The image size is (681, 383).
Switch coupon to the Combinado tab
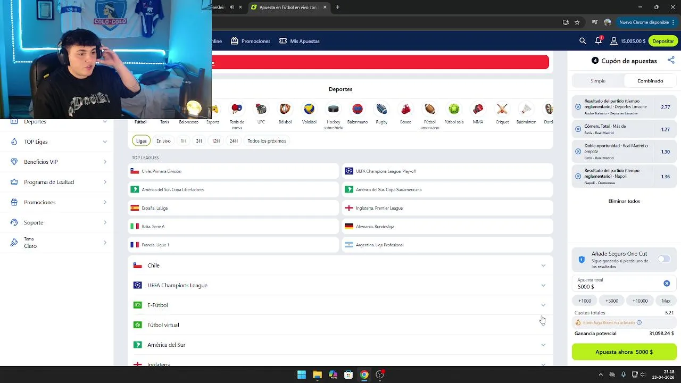[x=650, y=81]
